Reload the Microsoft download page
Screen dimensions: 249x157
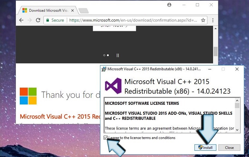coord(38,20)
